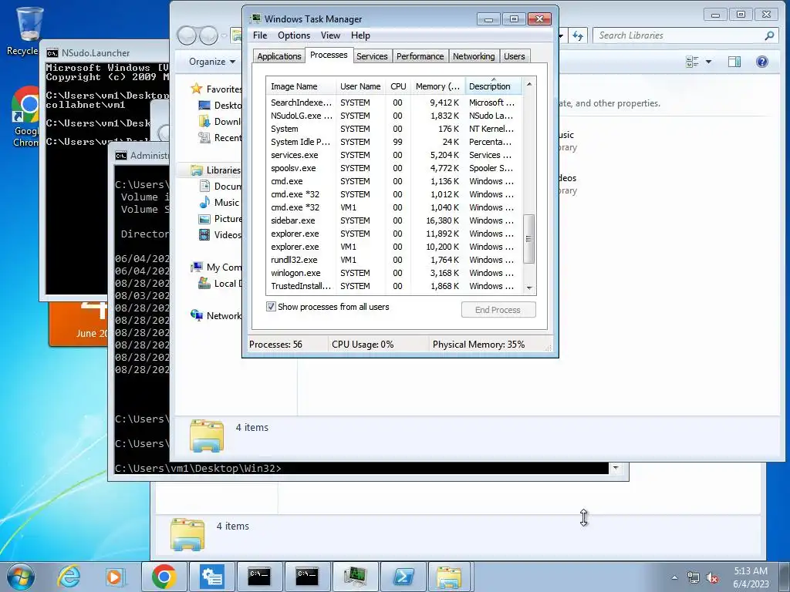Click the process list scrollbar thumb
Screen dimensions: 790x592
(x=528, y=239)
